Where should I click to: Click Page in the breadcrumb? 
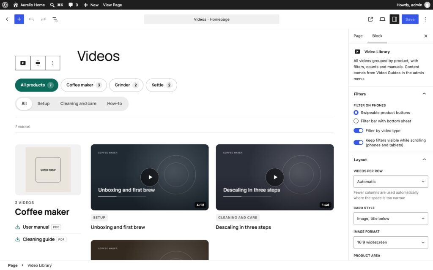[x=13, y=265]
